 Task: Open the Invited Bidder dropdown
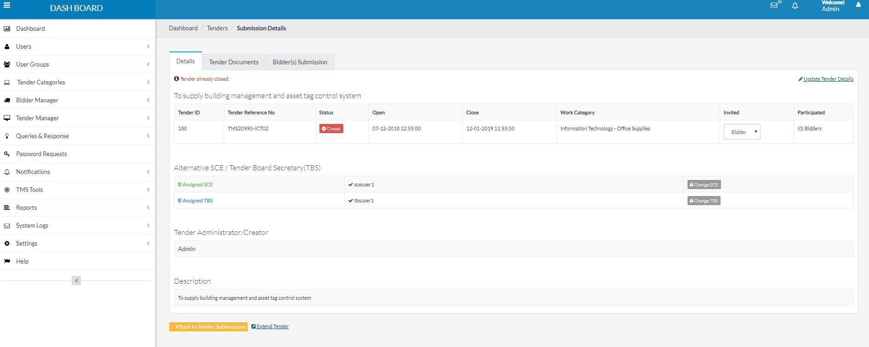pyautogui.click(x=742, y=132)
